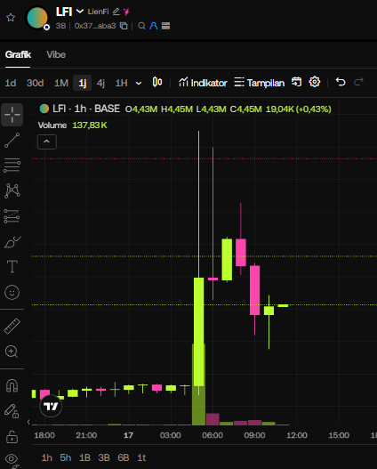This screenshot has height=469, width=377.
Task: Collapse the indicator legend arrow
Action: pos(47,142)
